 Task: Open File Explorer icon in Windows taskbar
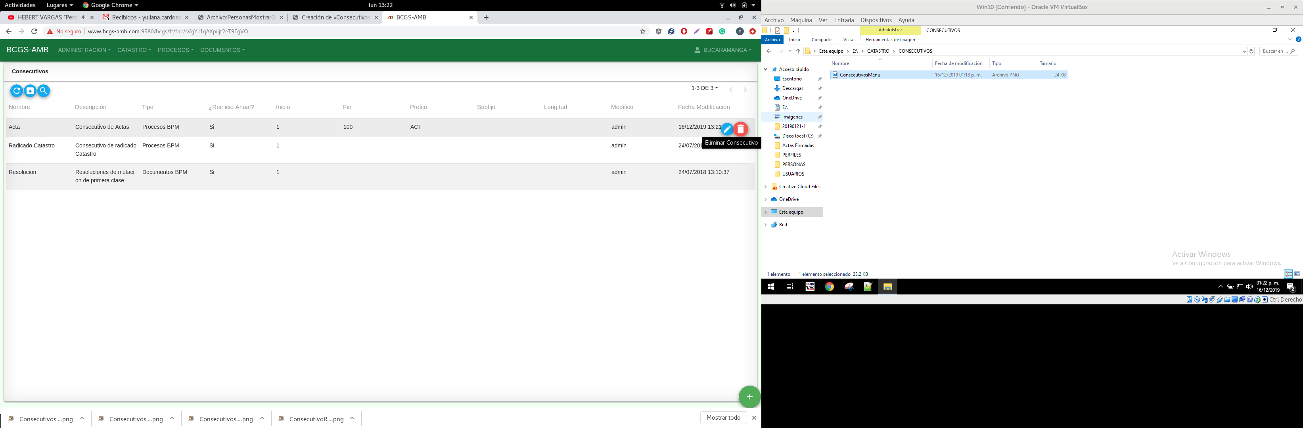(887, 287)
